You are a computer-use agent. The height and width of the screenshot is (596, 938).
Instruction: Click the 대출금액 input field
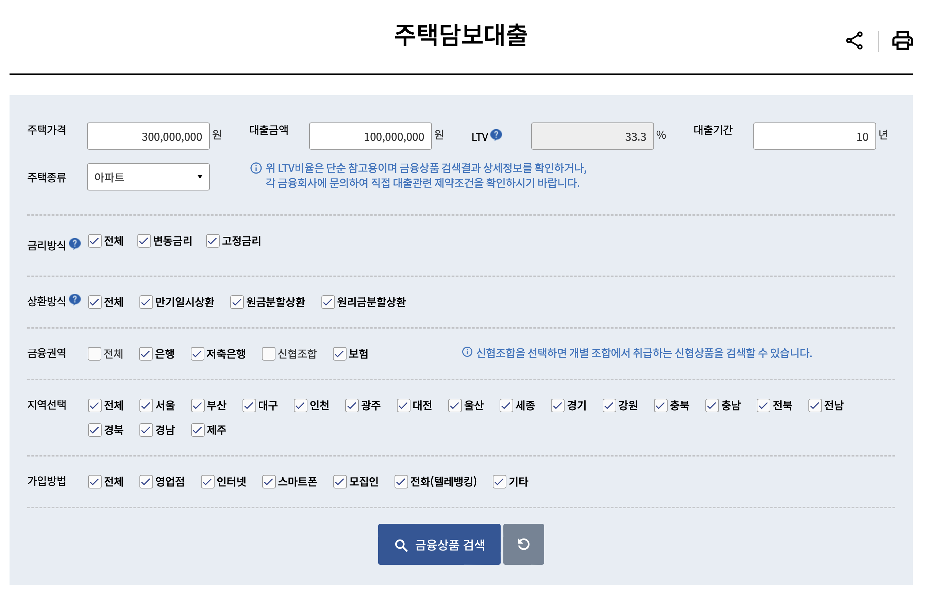pos(370,136)
